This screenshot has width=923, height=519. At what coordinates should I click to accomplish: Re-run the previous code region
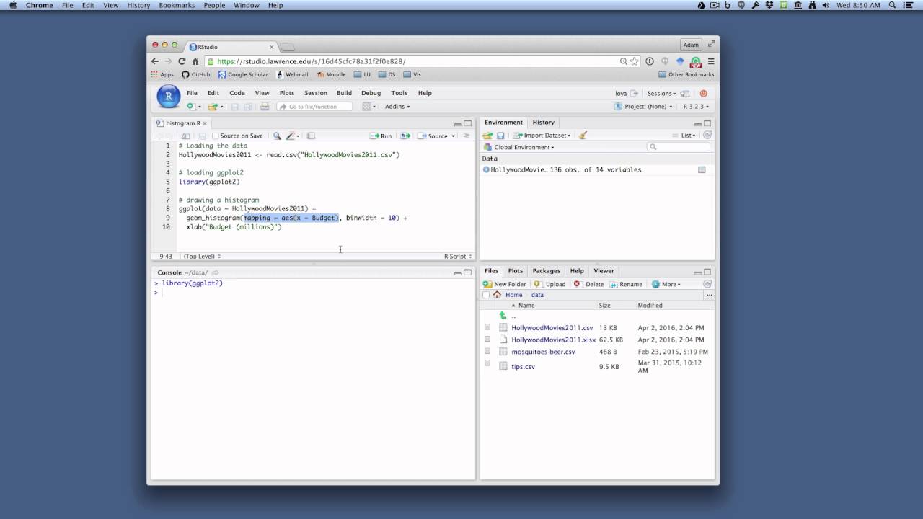coord(405,136)
